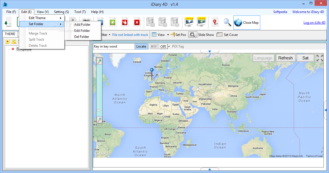Open the View dropdown arrow in toolbar

pyautogui.click(x=168, y=35)
